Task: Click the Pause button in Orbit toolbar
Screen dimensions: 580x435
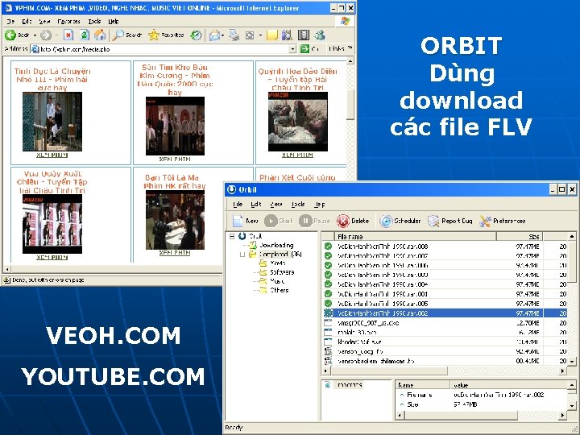Action: pyautogui.click(x=314, y=221)
